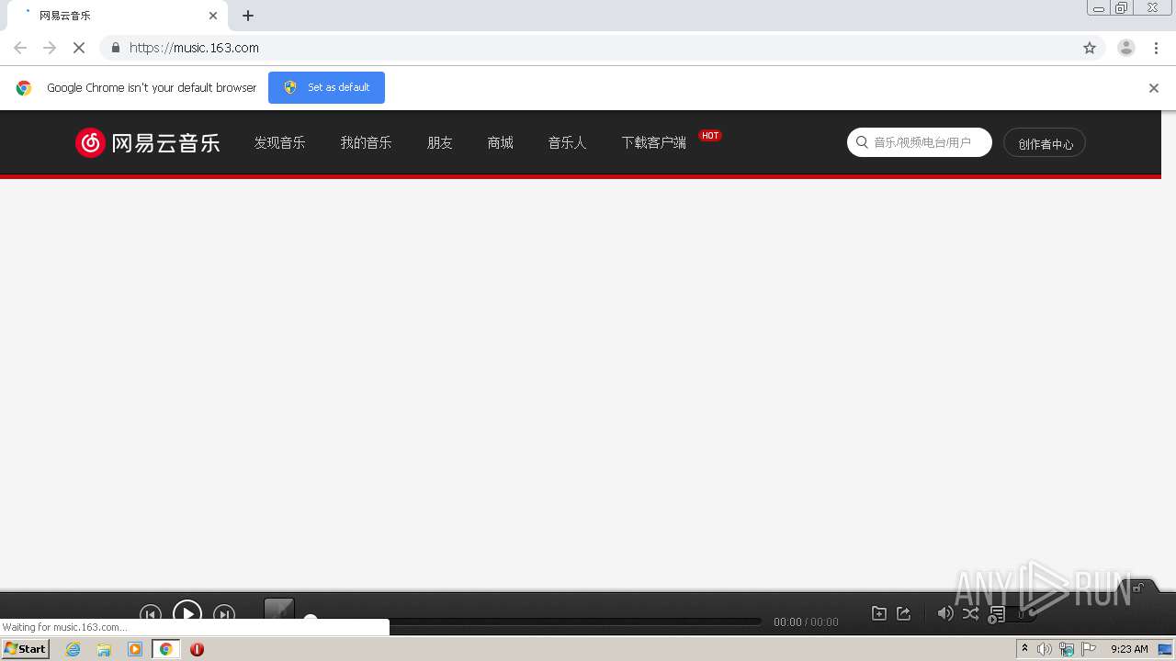This screenshot has width=1176, height=661.
Task: Open the Action Center flag icon
Action: 1089,649
